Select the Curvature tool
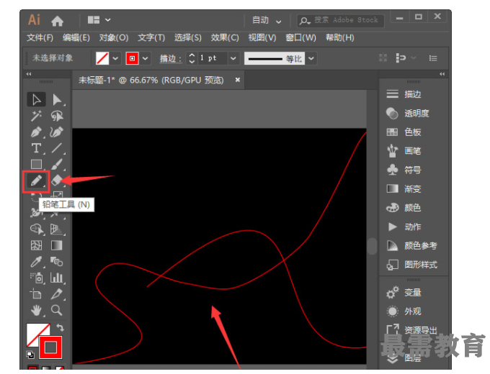490x374 pixels. pyautogui.click(x=57, y=132)
